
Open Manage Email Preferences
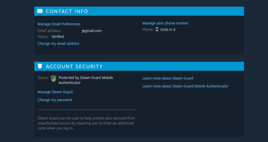59,24
